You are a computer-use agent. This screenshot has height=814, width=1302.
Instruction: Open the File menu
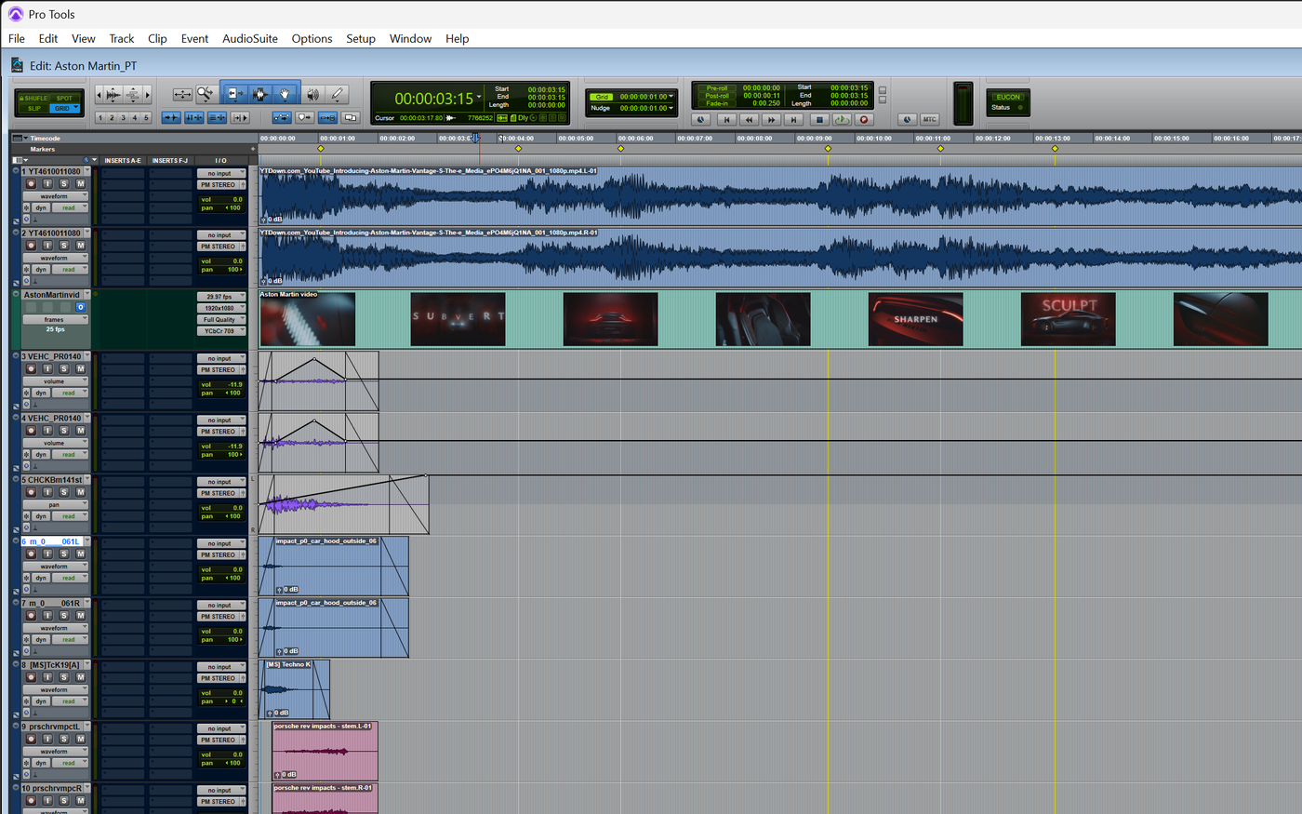[17, 38]
